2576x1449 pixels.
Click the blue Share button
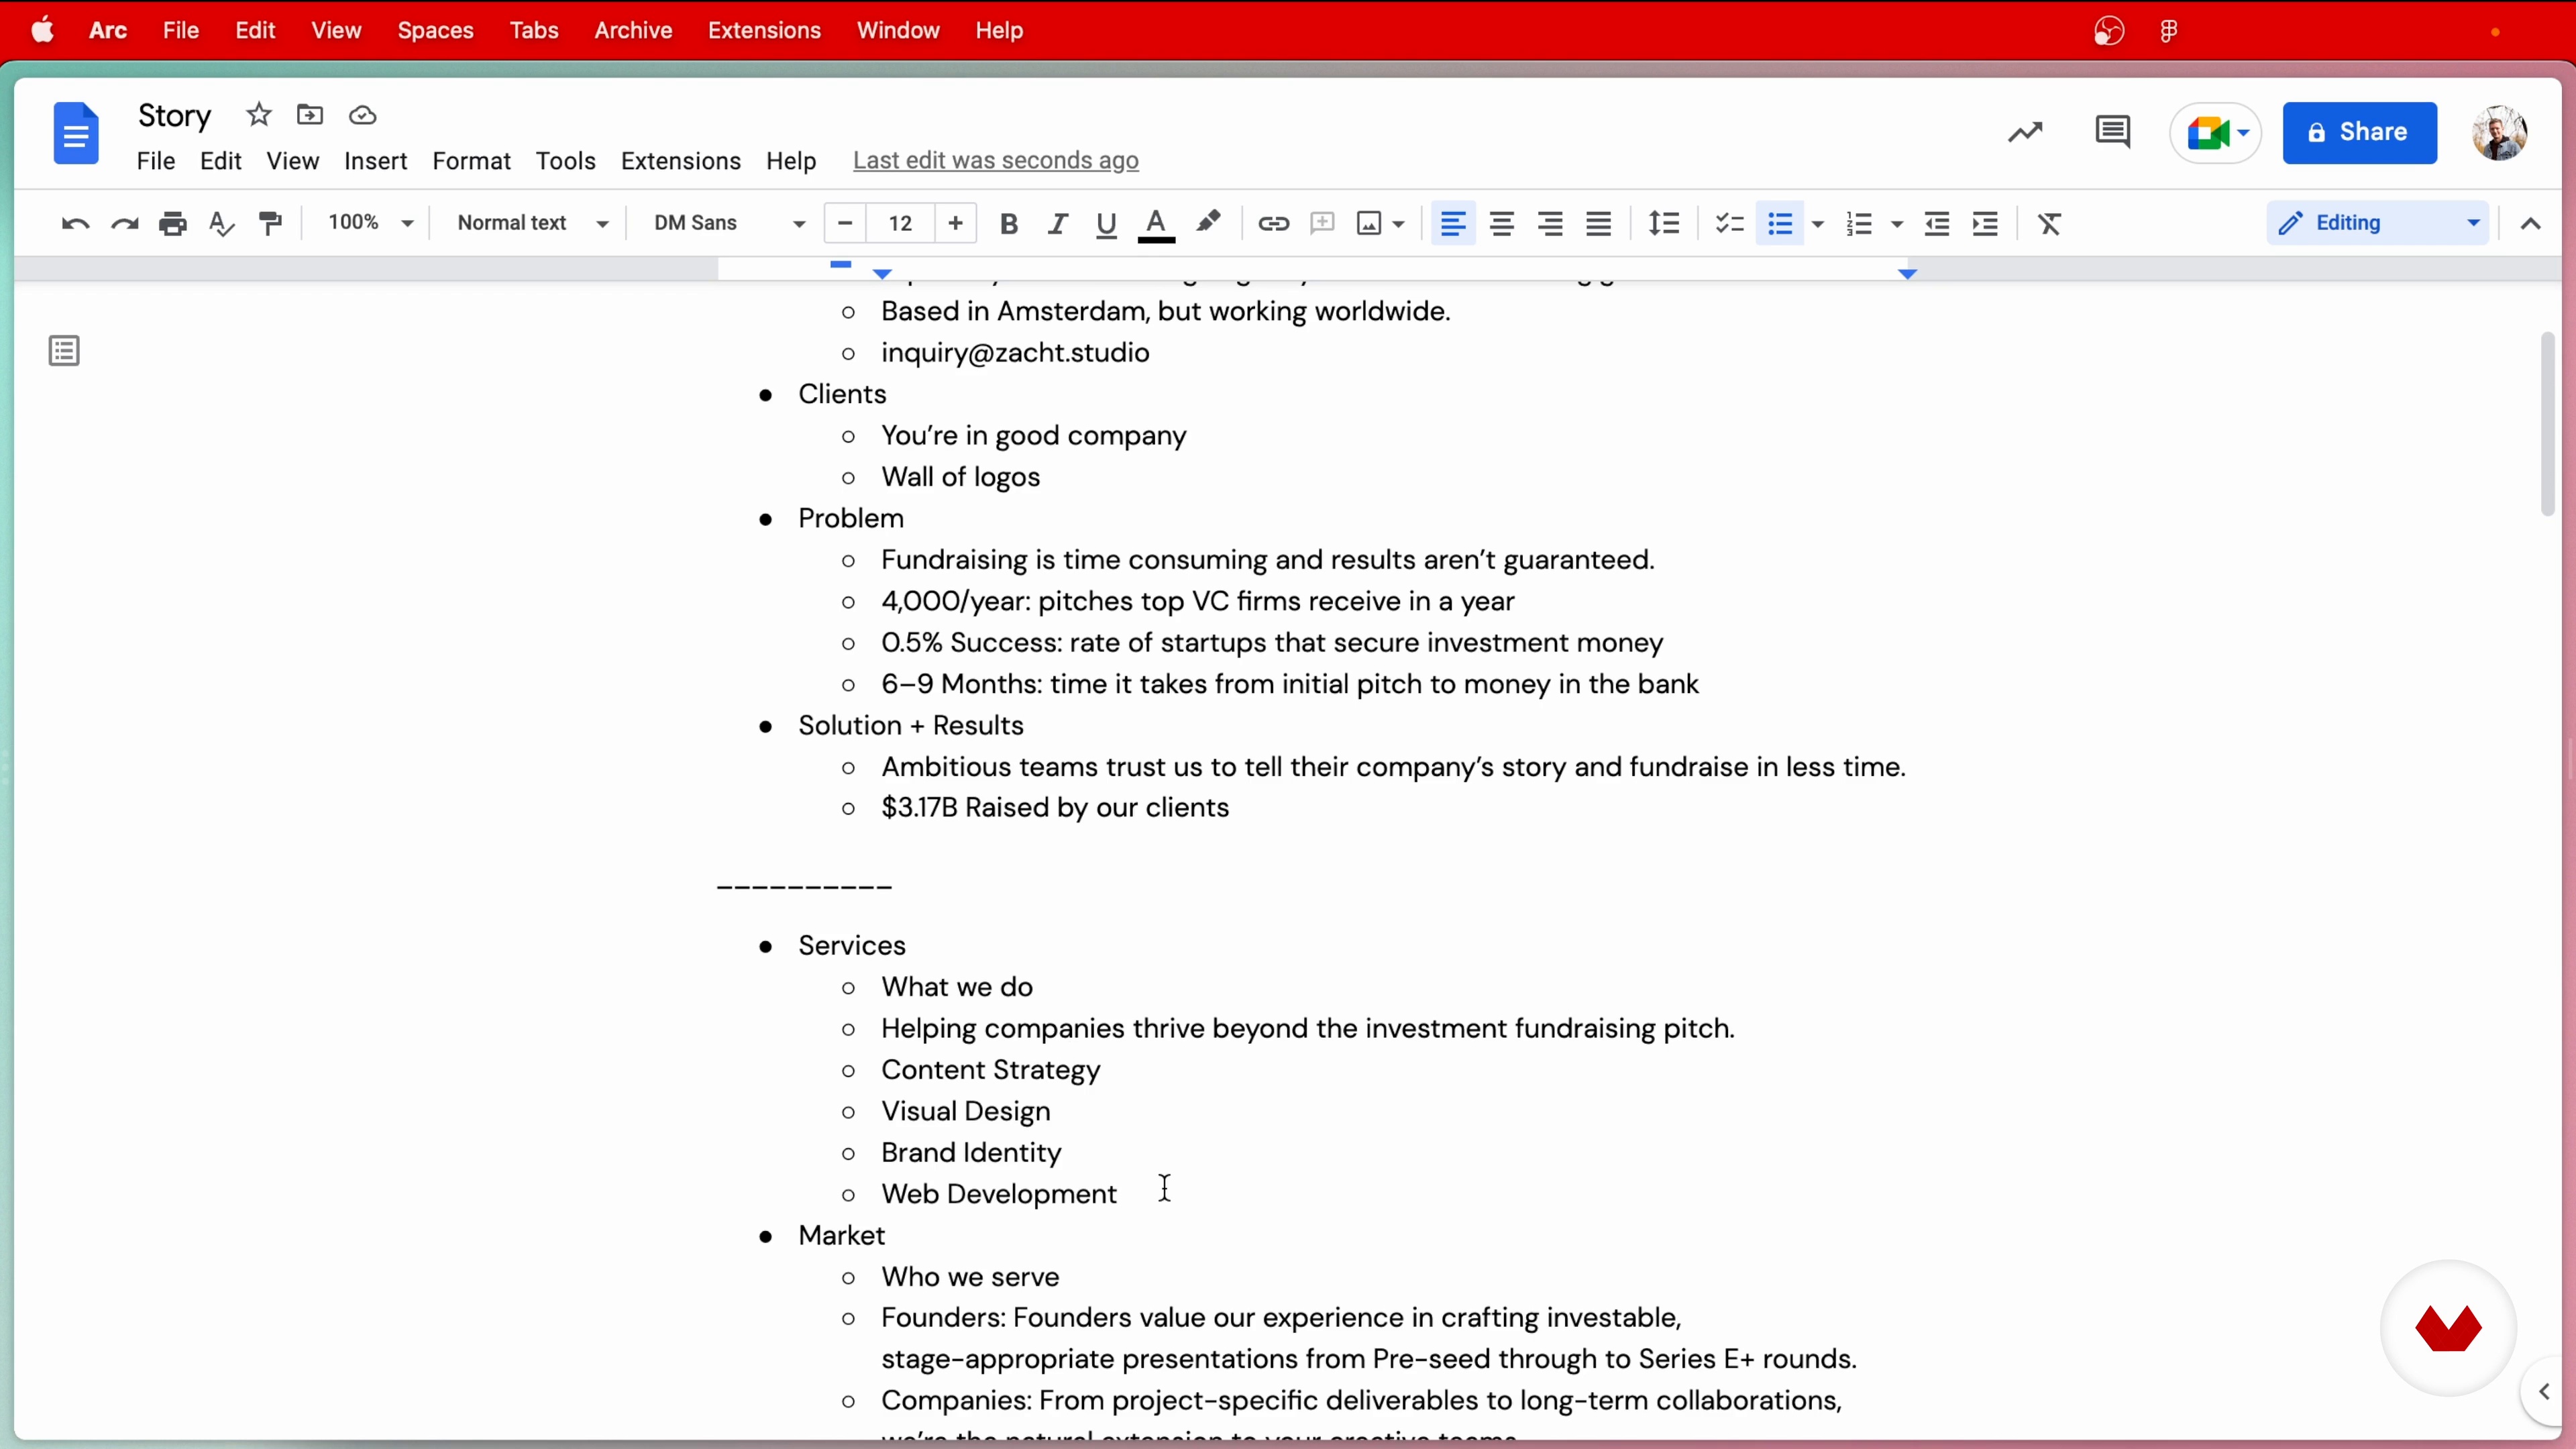point(2360,132)
